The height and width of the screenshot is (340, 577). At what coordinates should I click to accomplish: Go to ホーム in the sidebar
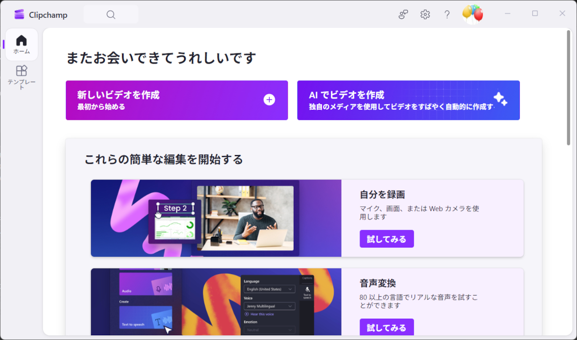tap(22, 44)
